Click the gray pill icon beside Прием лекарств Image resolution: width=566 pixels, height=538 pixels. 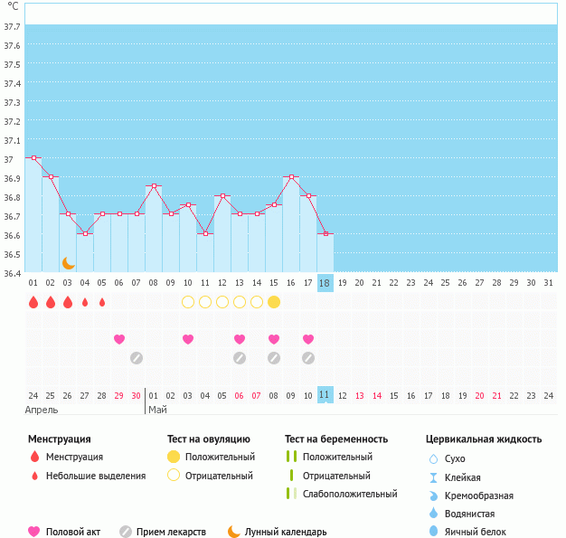point(126,532)
